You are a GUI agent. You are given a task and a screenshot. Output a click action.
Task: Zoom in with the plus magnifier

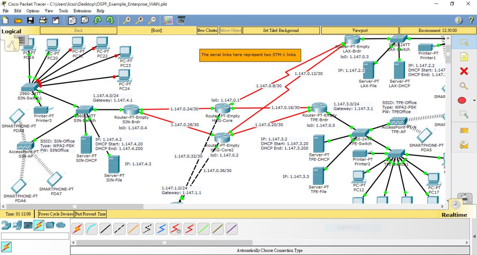click(127, 20)
